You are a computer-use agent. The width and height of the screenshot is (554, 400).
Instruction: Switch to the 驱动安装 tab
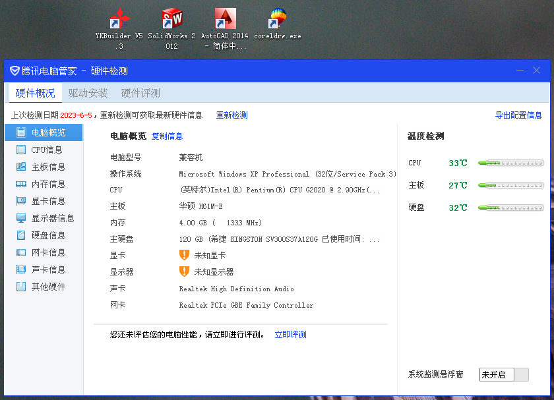point(88,93)
